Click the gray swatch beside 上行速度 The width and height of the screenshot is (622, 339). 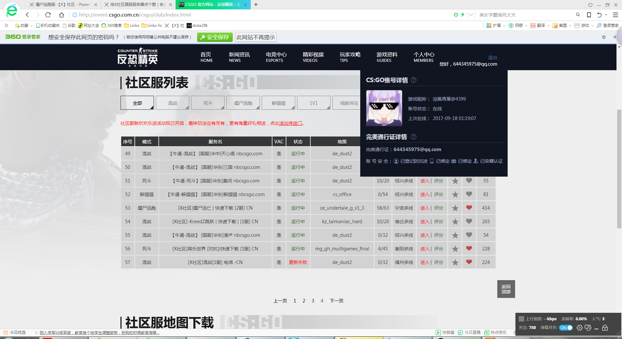pos(521,319)
